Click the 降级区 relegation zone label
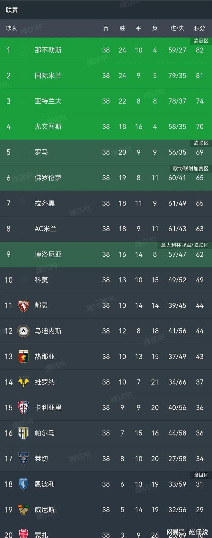 pos(201,475)
